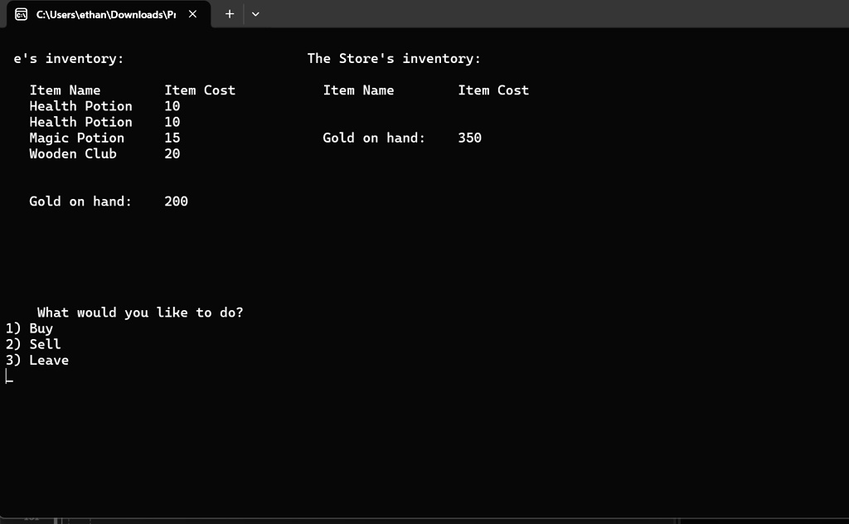
Task: Click the player's gold value "200"
Action: 176,201
